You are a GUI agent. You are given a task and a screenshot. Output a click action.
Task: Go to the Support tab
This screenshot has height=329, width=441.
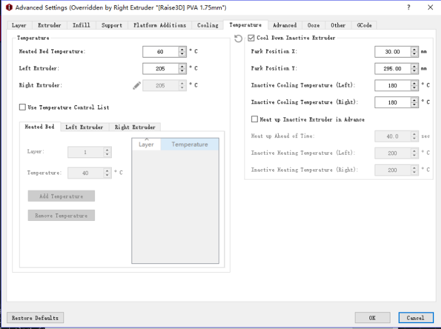coord(112,25)
